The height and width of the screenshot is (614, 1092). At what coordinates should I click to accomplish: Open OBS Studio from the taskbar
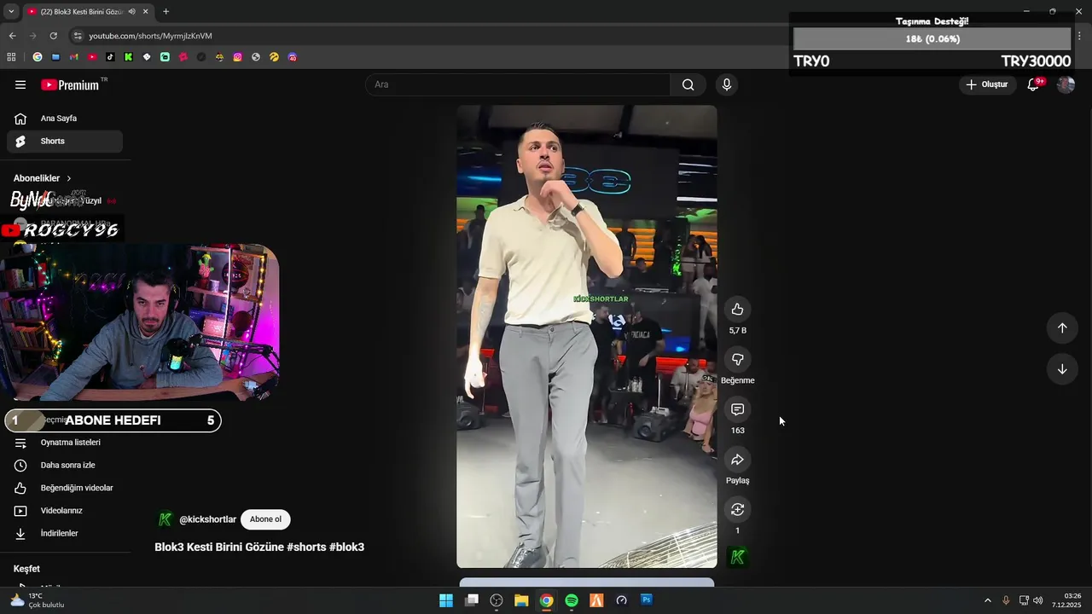[497, 600]
